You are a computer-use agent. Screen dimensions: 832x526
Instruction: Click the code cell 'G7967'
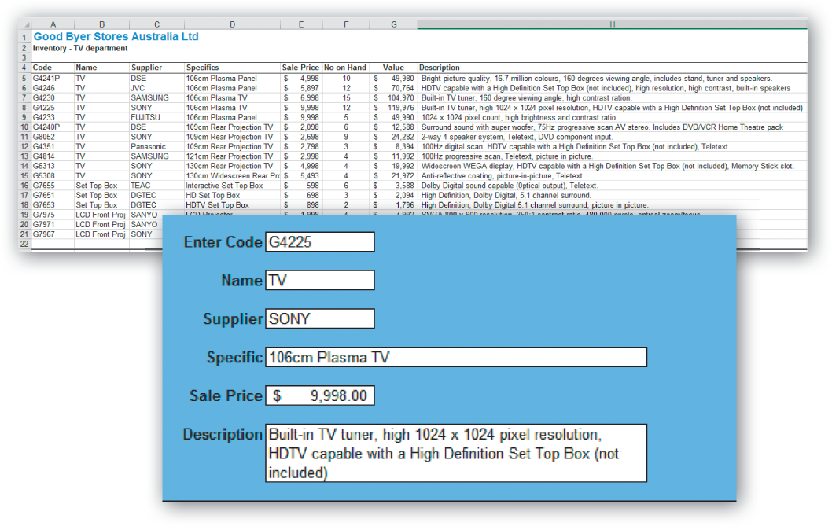[x=53, y=234]
